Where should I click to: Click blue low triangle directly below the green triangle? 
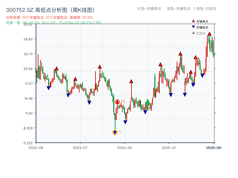click(x=145, y=112)
